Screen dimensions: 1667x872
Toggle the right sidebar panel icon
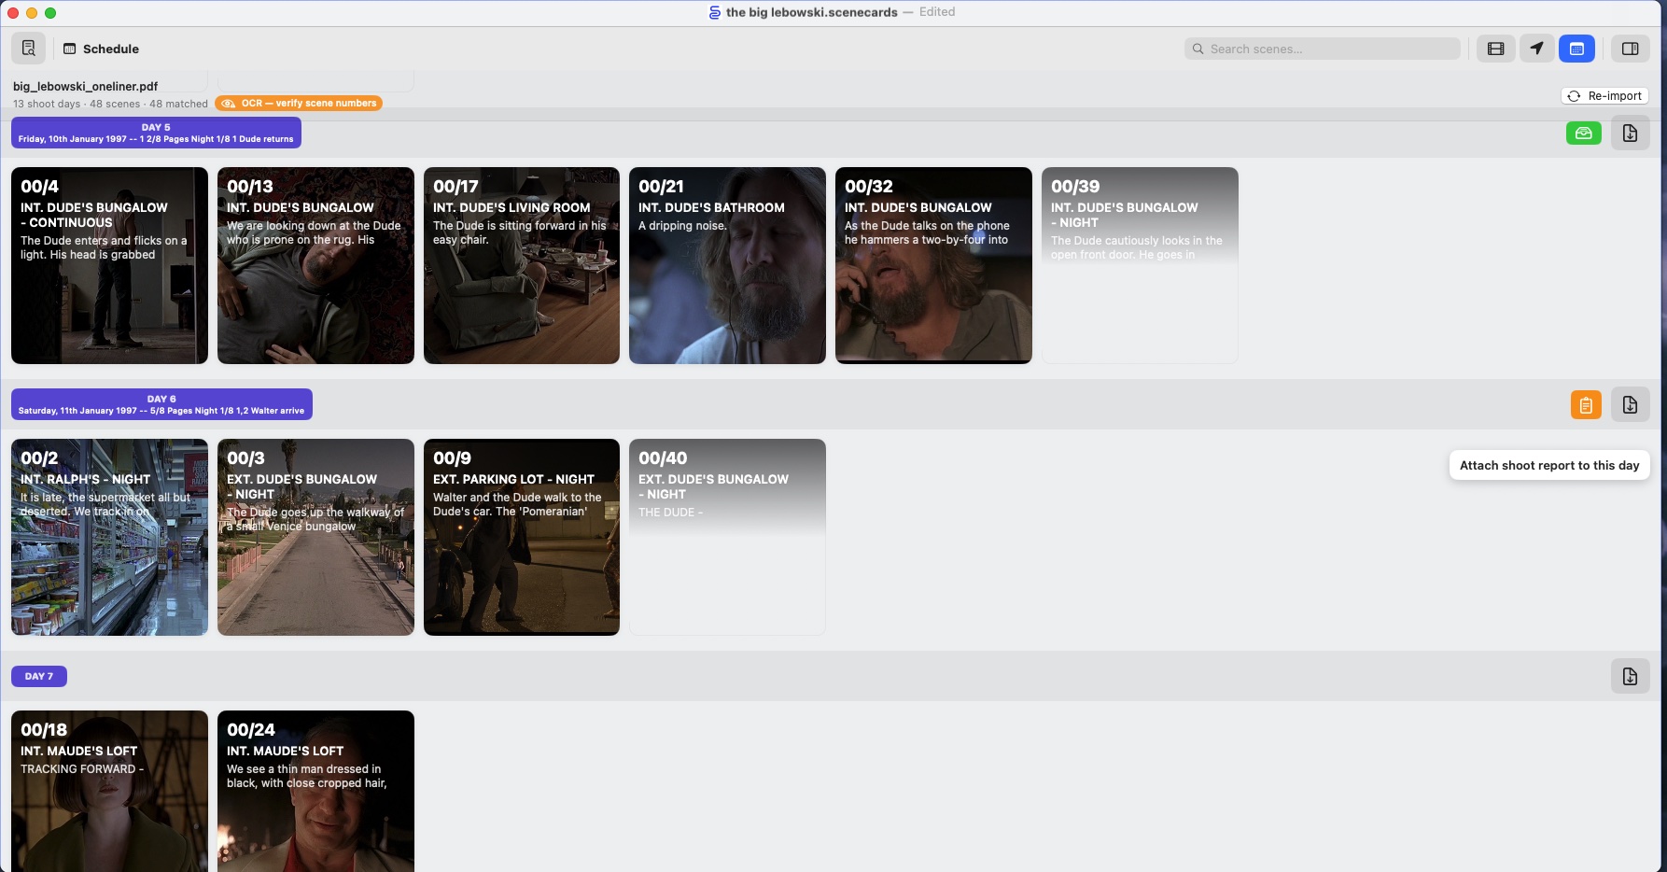coord(1631,49)
